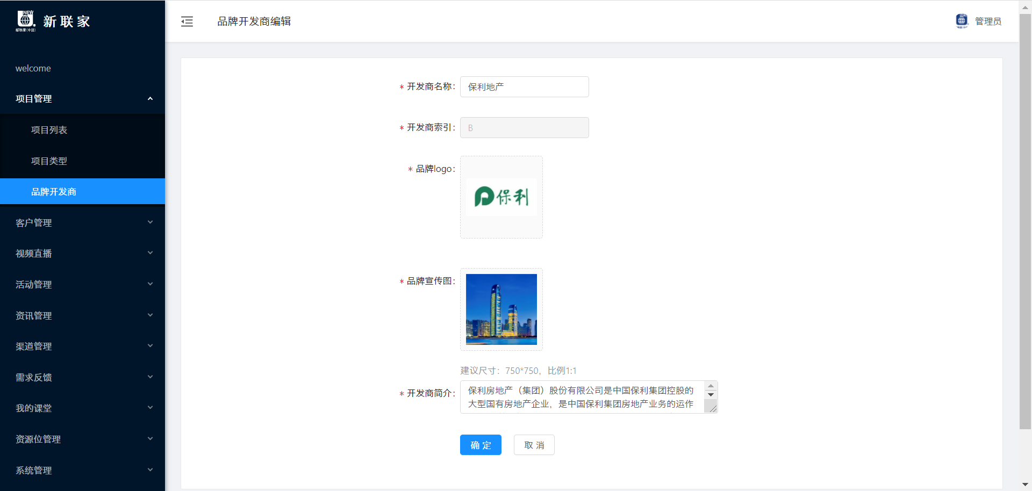Click the textarea scroll down arrow
This screenshot has height=491, width=1032.
(x=711, y=394)
